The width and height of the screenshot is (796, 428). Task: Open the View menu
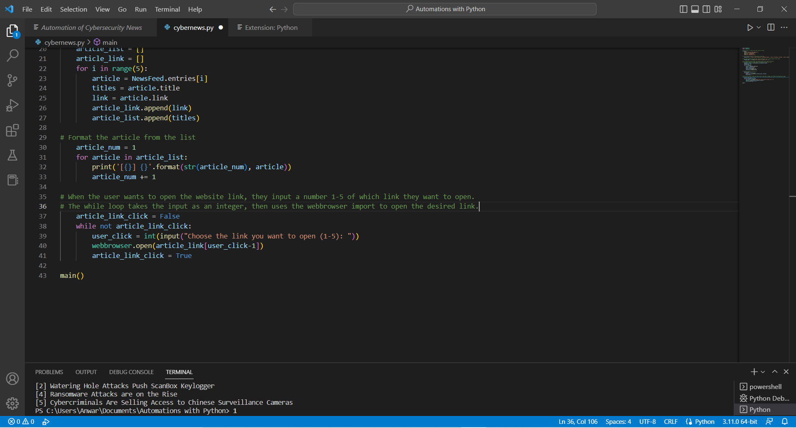(x=102, y=9)
